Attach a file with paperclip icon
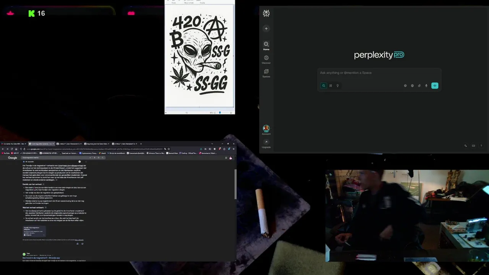489x275 pixels. pos(419,86)
